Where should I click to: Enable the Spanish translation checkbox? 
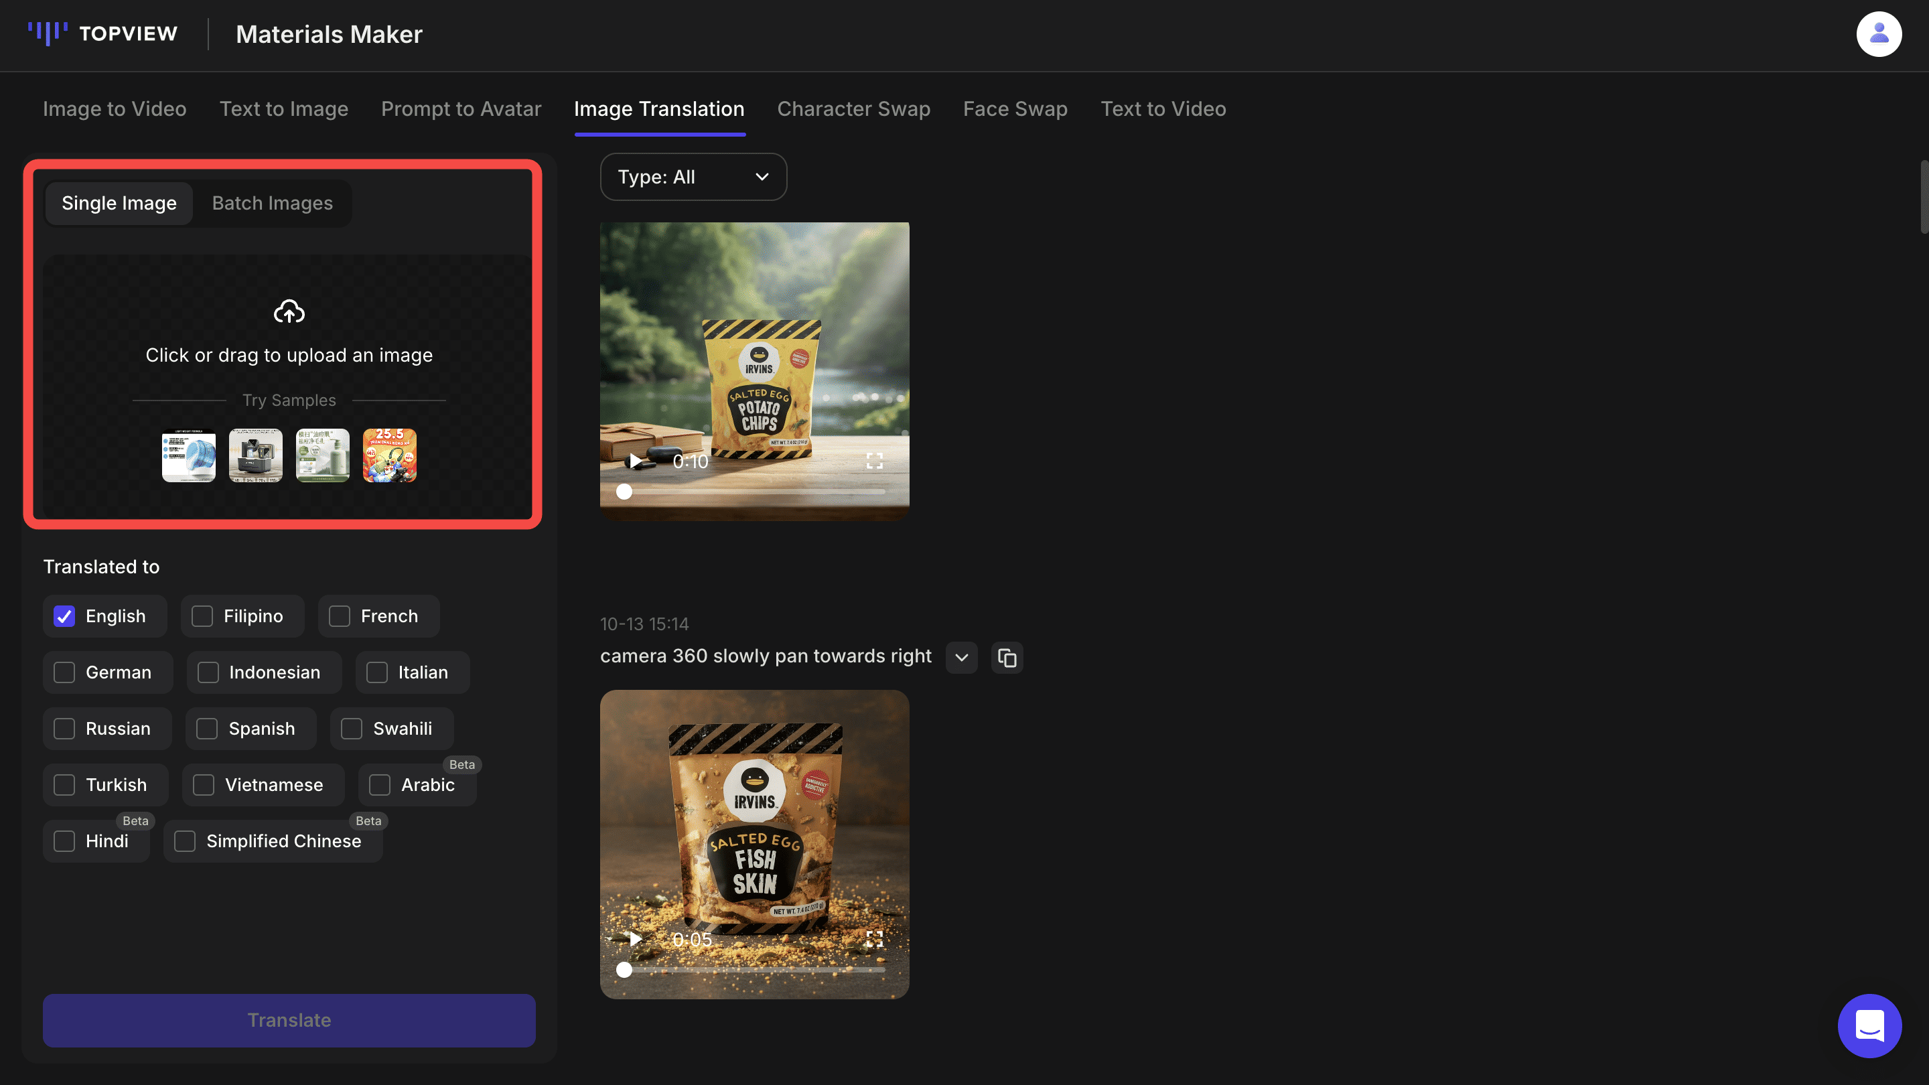click(x=207, y=729)
